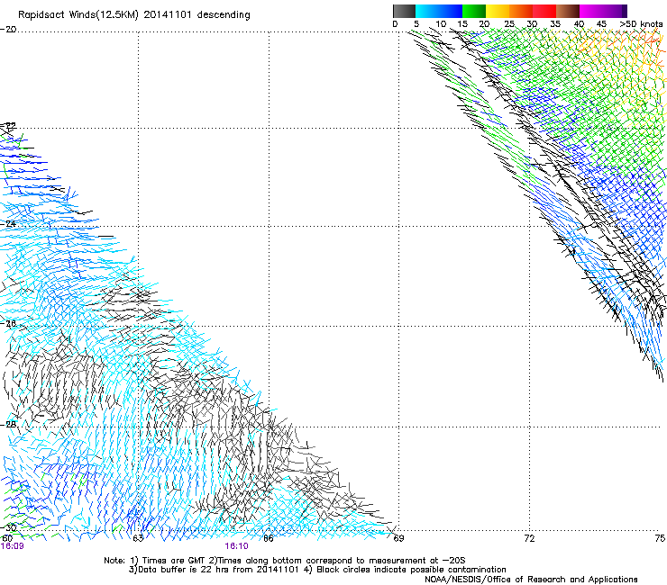667x585 pixels.
Task: Click the longitude label '72'
Action: 529,538
